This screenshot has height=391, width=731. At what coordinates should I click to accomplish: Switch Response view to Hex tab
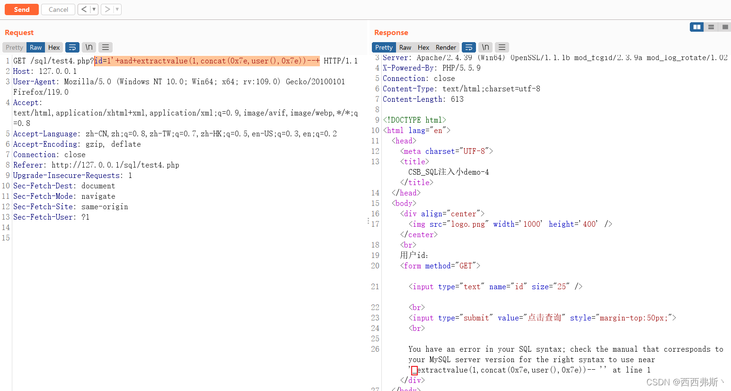click(x=423, y=47)
